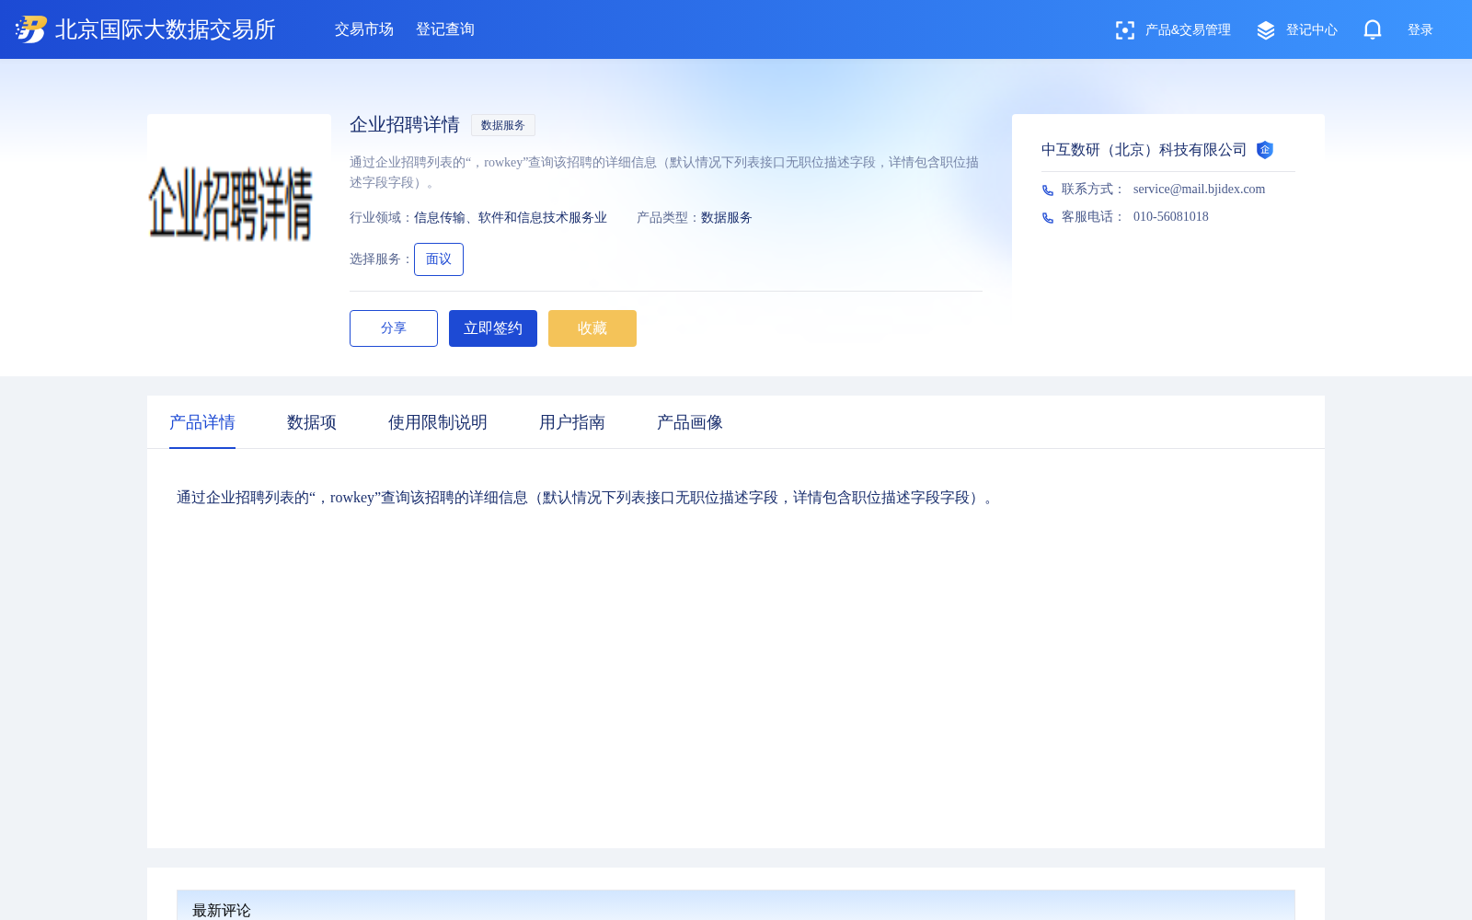The image size is (1472, 920).
Task: Open the 登记查询 menu
Action: (x=445, y=29)
